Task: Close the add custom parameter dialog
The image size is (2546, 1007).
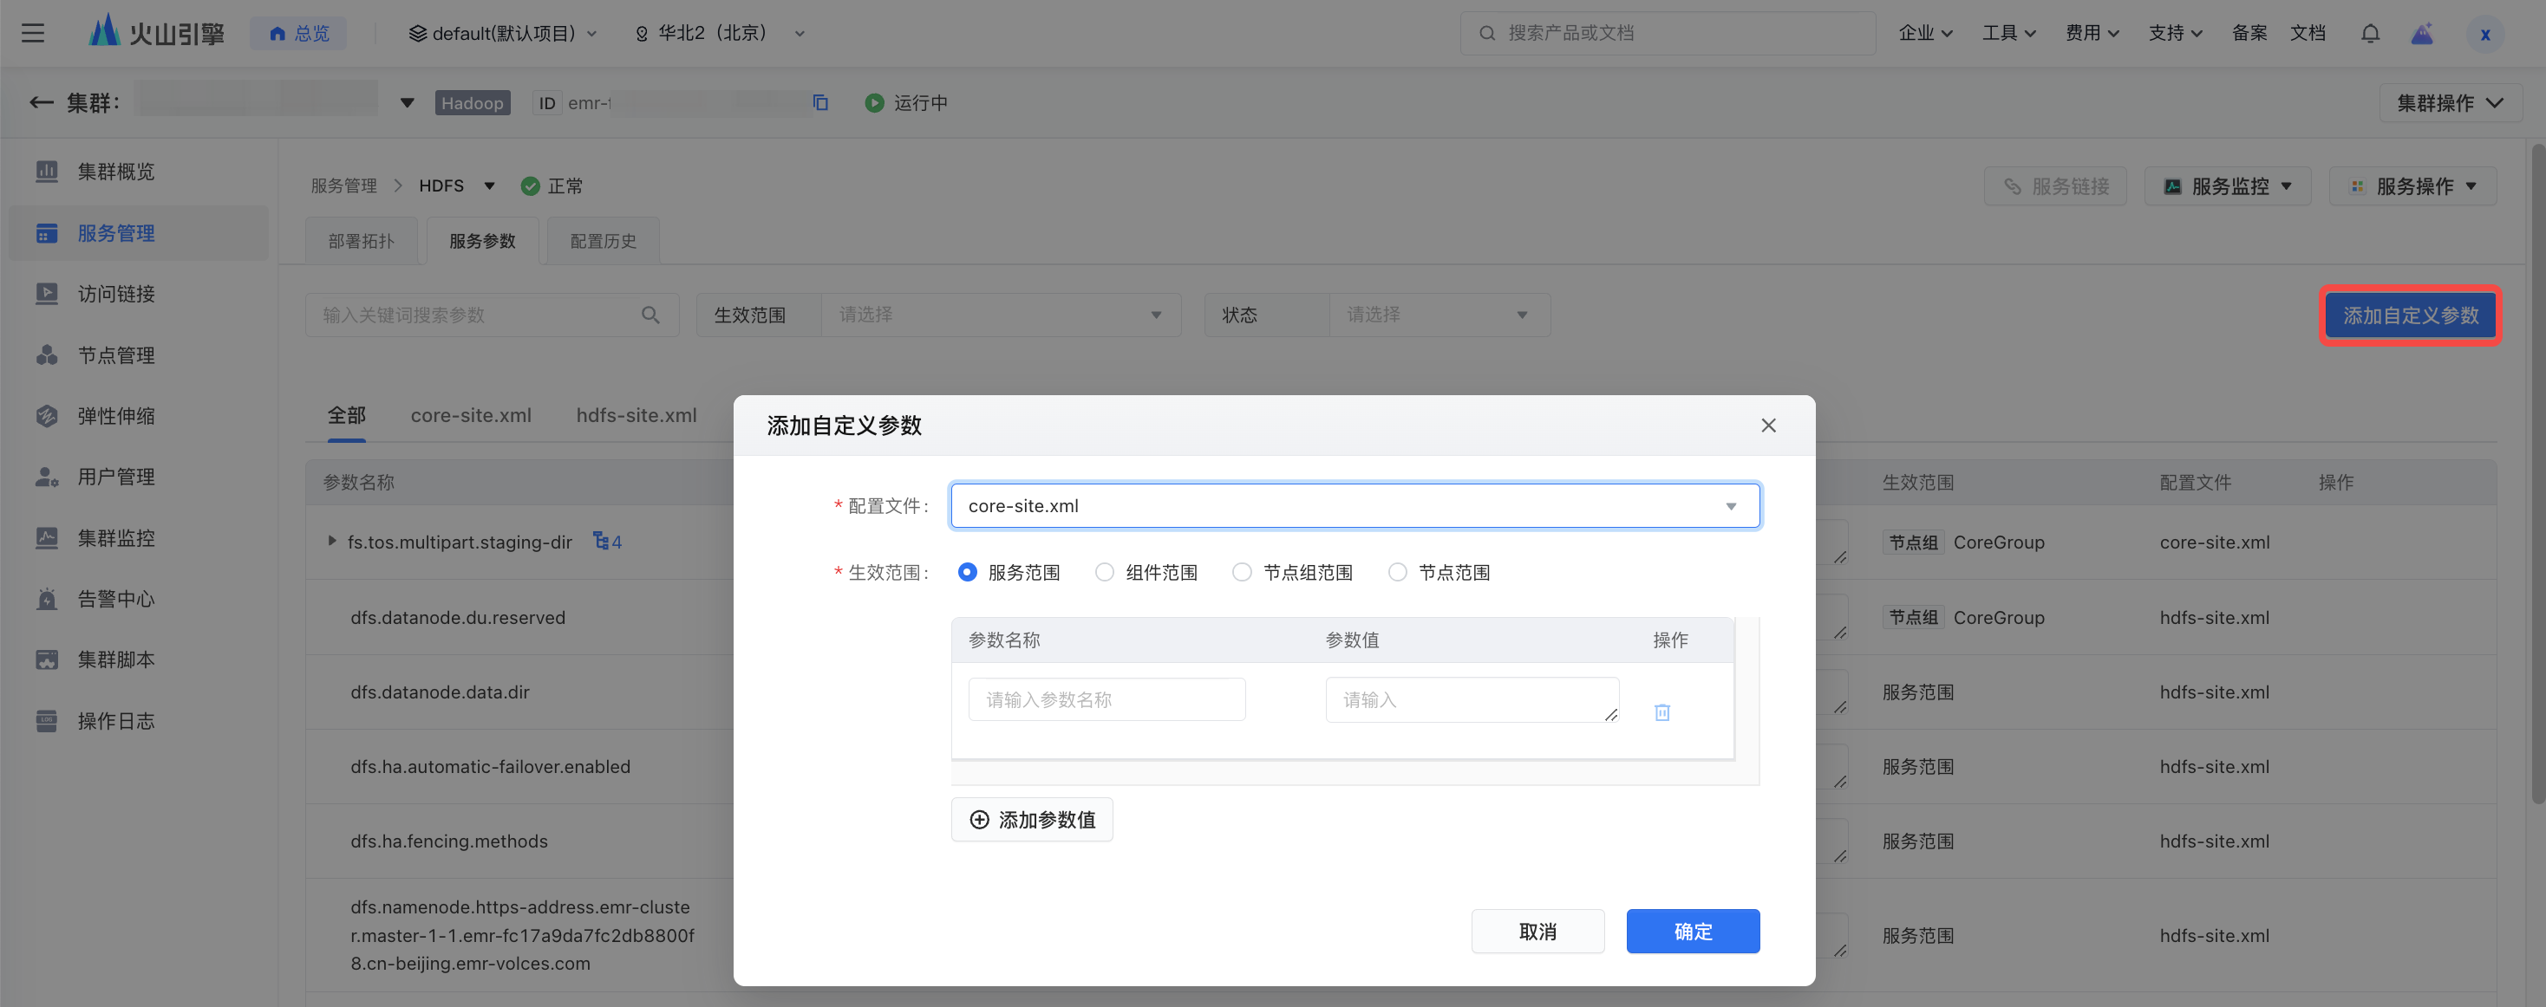Action: pos(1768,426)
